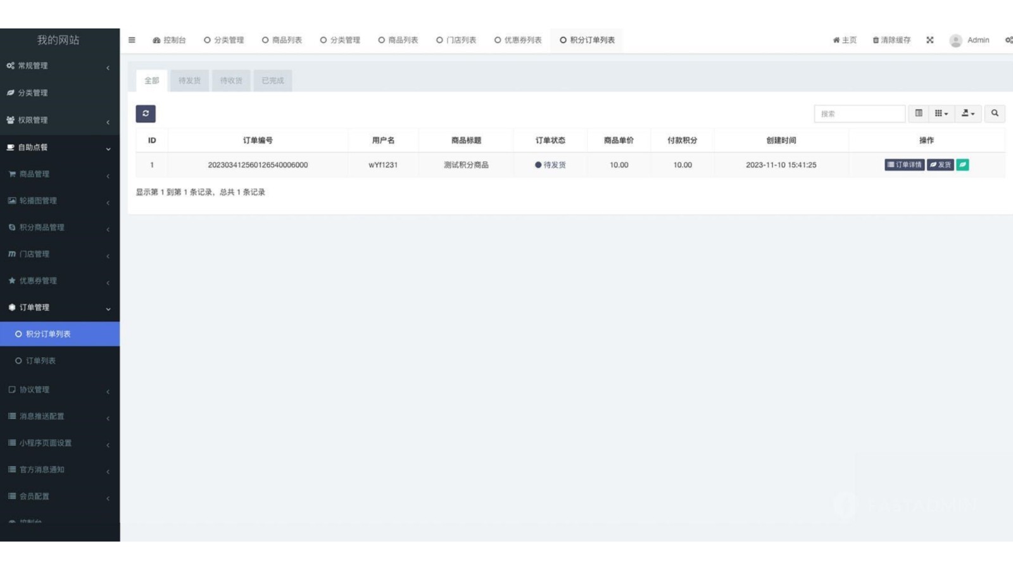Expand 常规管理 in the sidebar
Viewport: 1013px width, 570px height.
click(x=60, y=66)
